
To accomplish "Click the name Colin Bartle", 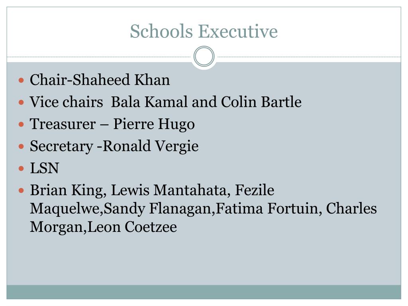I will (x=261, y=102).
